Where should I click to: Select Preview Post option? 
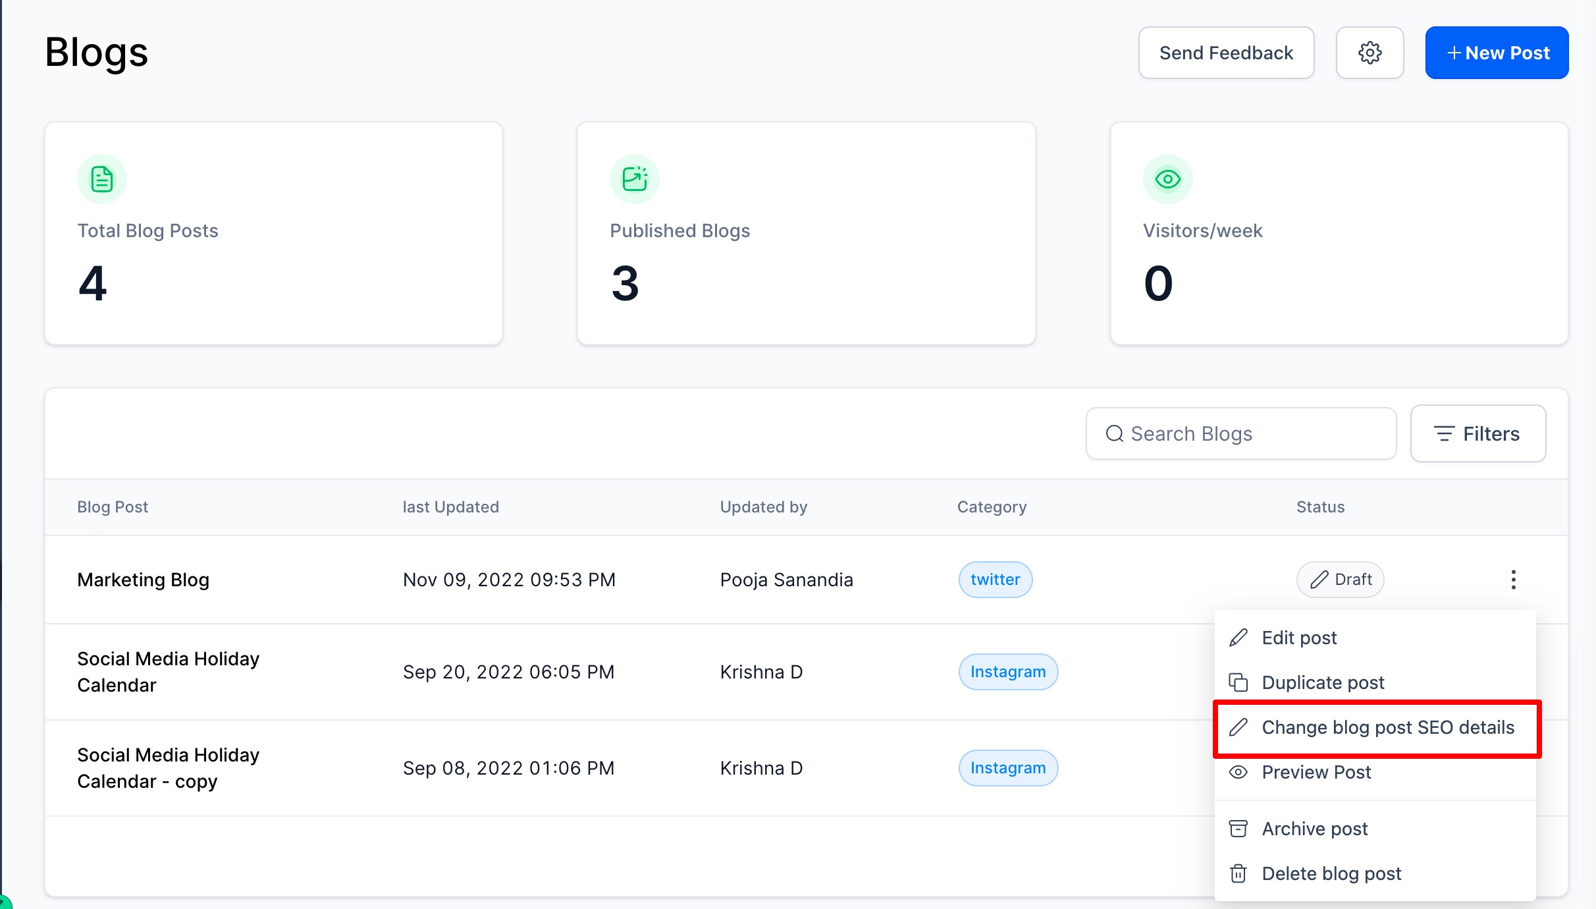[1316, 772]
